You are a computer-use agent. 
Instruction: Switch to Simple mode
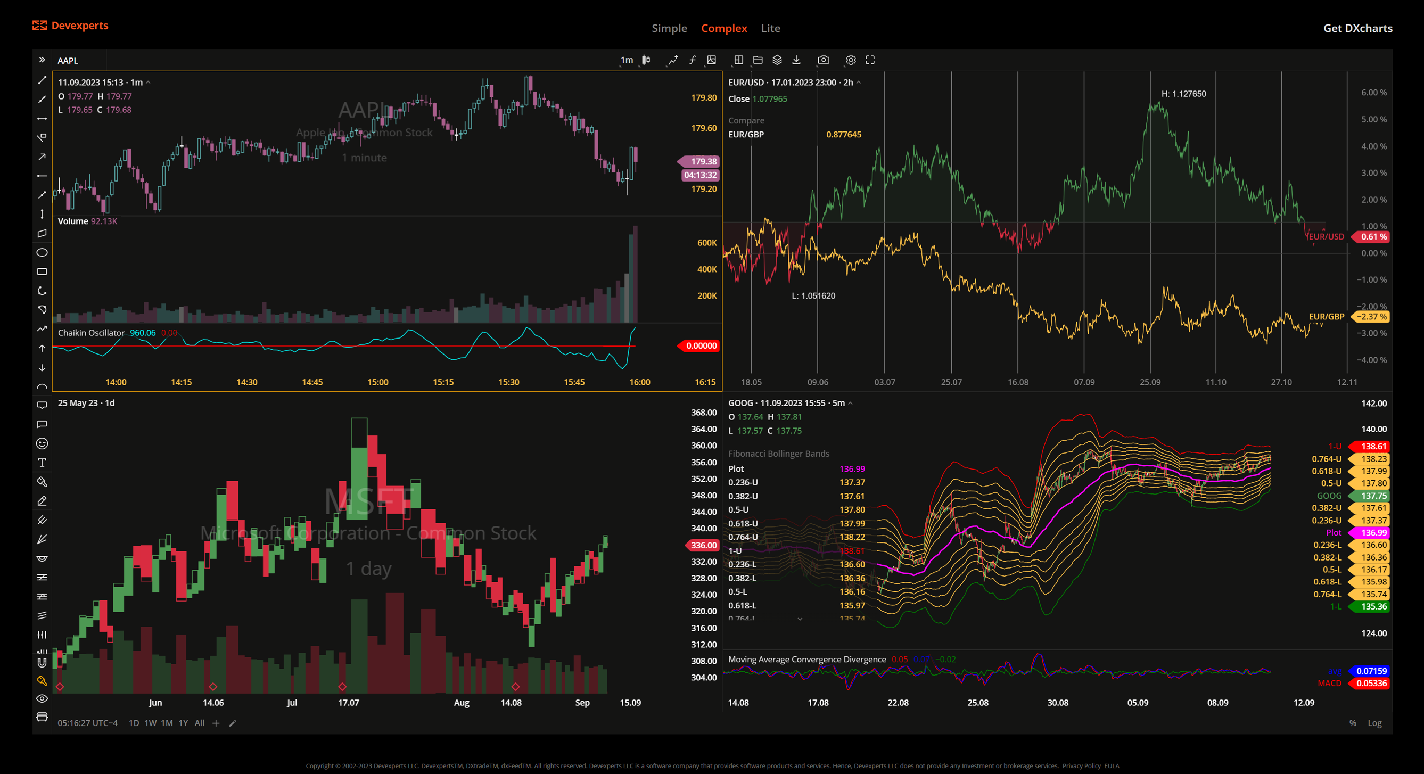[x=670, y=28]
